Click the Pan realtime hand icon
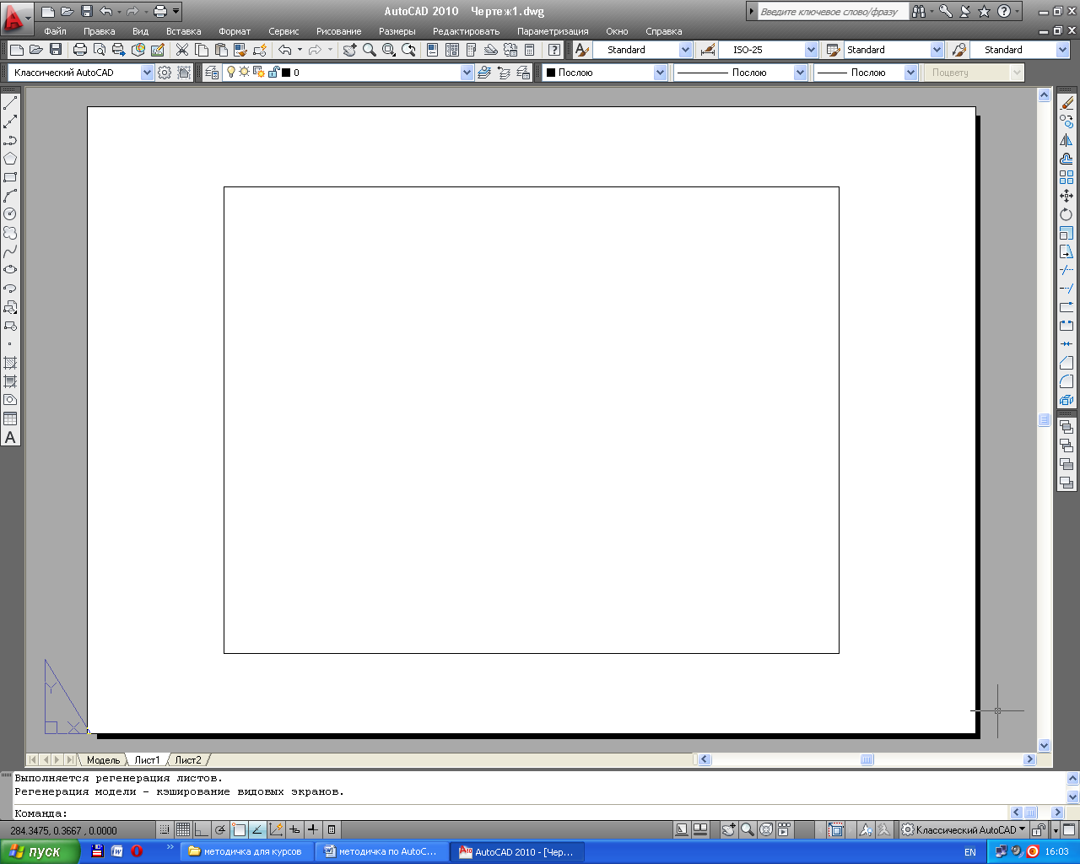This screenshot has width=1080, height=864. tap(349, 50)
